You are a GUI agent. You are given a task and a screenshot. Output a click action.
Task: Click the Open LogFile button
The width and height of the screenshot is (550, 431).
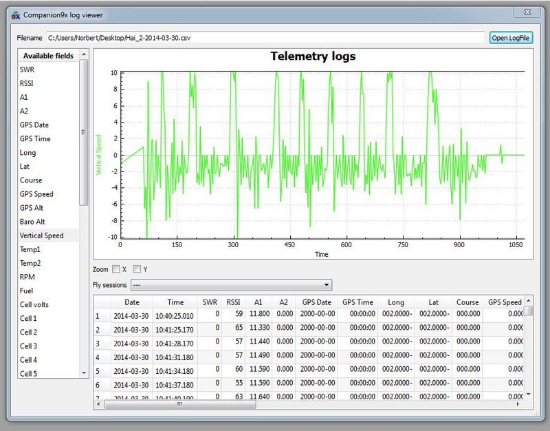[x=511, y=38]
